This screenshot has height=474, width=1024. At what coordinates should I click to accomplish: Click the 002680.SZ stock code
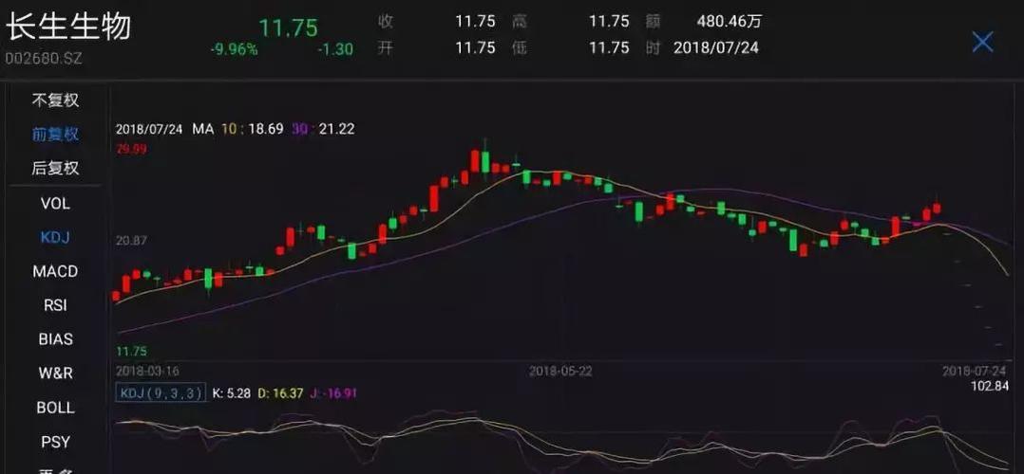44,58
